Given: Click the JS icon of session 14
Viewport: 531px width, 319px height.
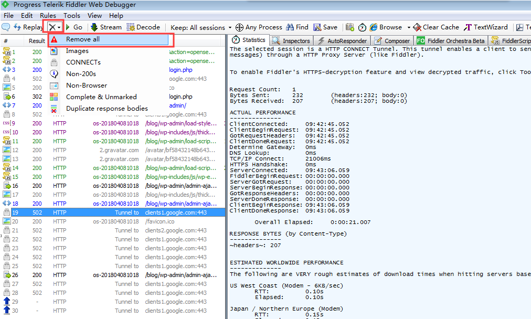Looking at the screenshot, I should (7, 167).
